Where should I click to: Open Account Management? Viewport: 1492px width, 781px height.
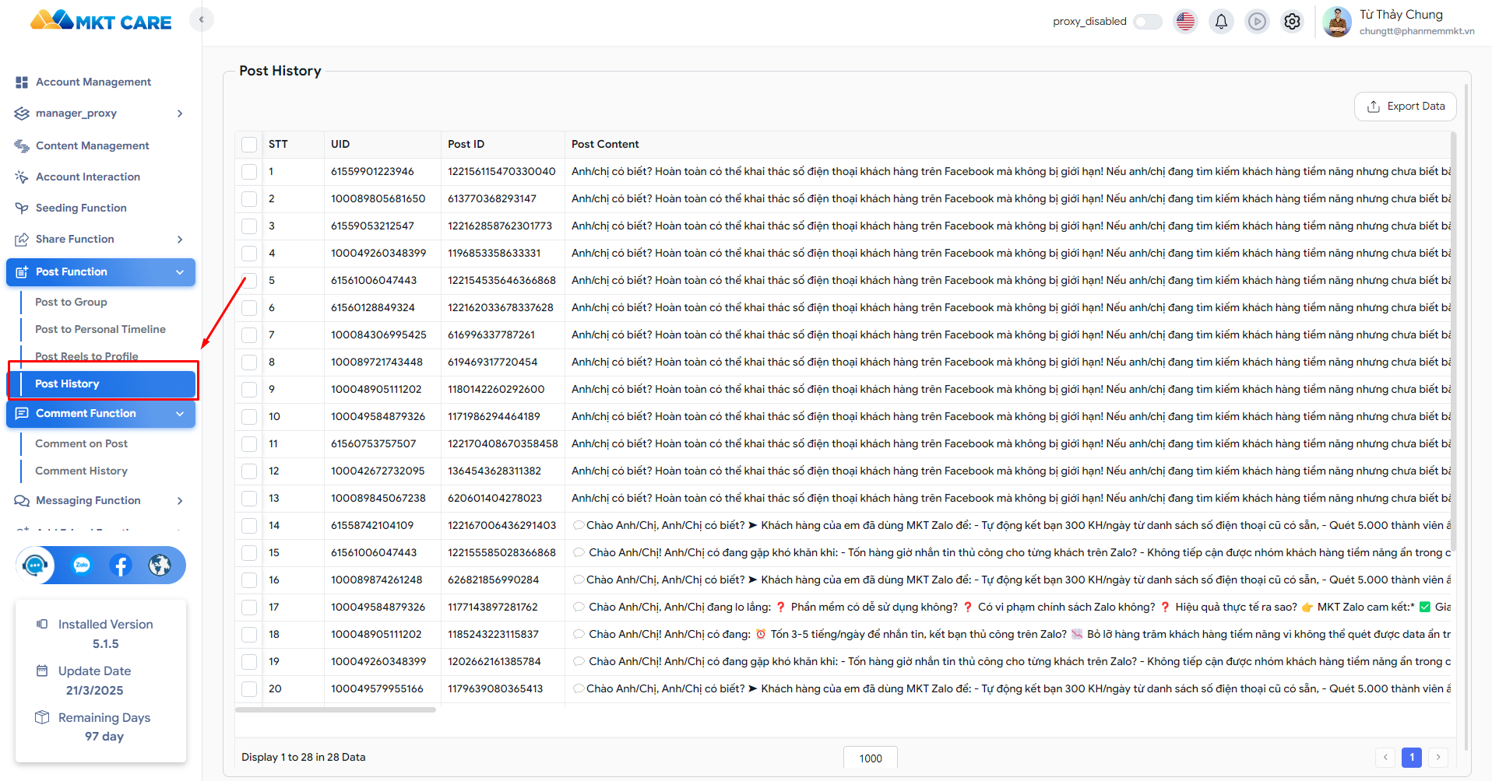(x=93, y=82)
